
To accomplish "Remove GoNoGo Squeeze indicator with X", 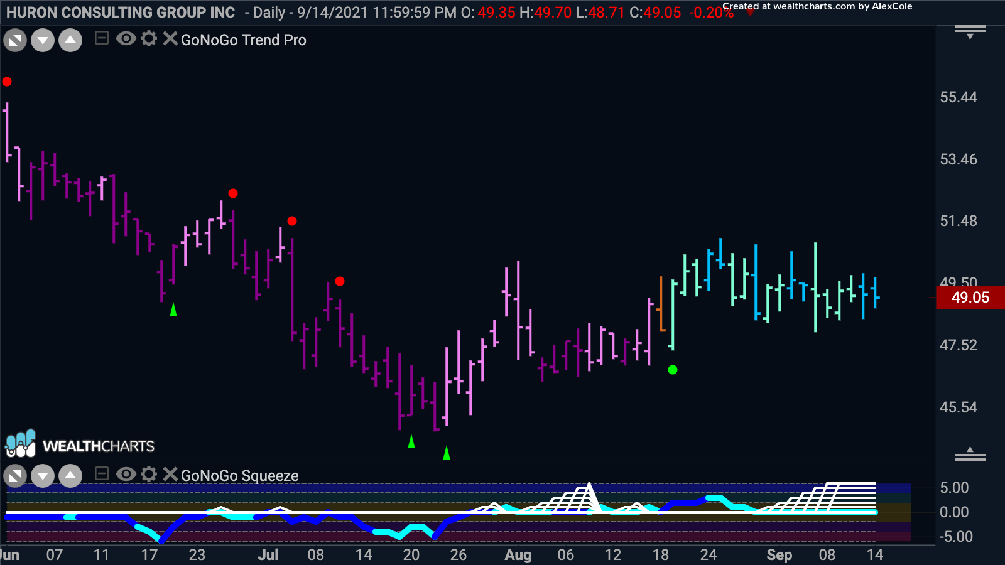I will tap(170, 474).
